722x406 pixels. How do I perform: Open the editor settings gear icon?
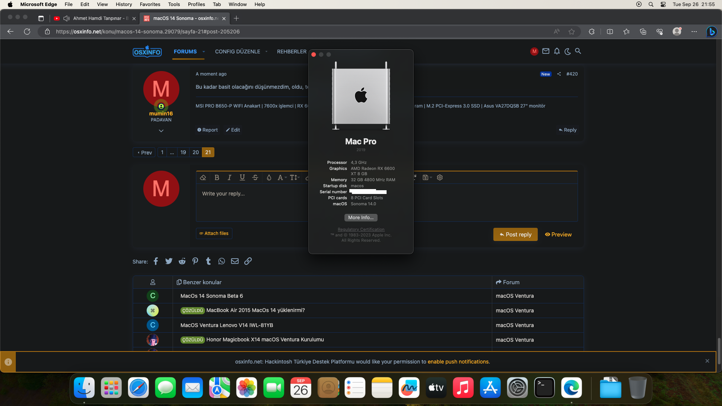point(440,177)
